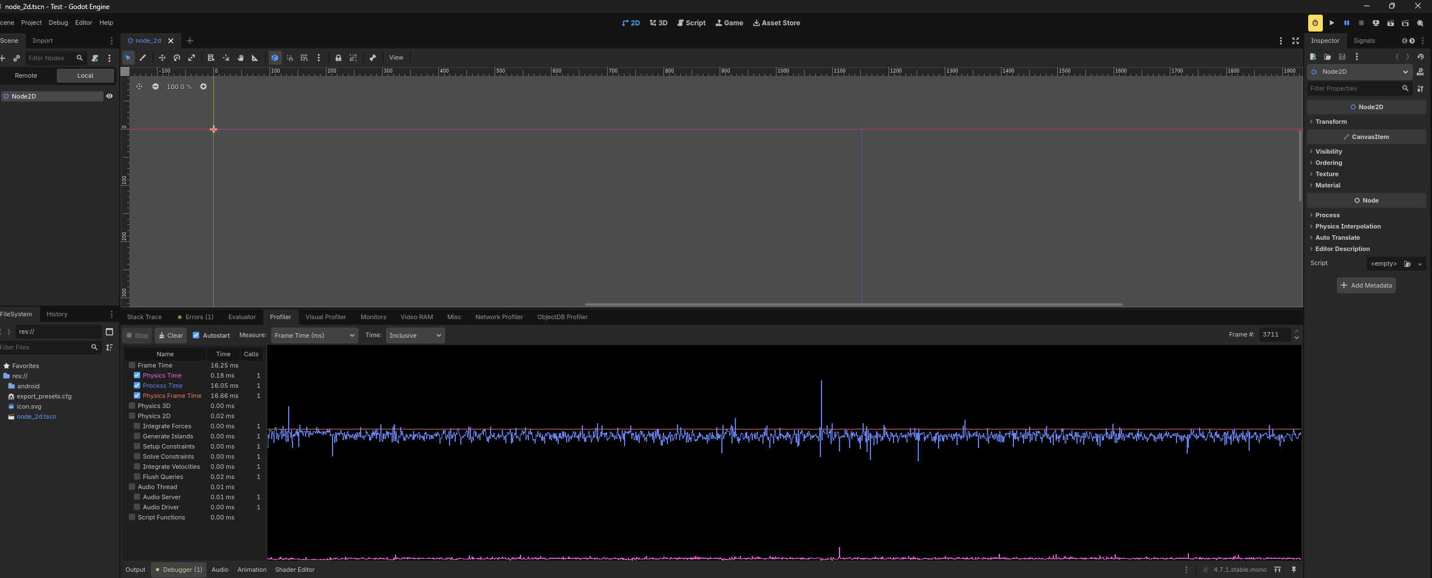1432x578 pixels.
Task: Toggle Node2D visibility eye icon
Action: click(x=109, y=96)
